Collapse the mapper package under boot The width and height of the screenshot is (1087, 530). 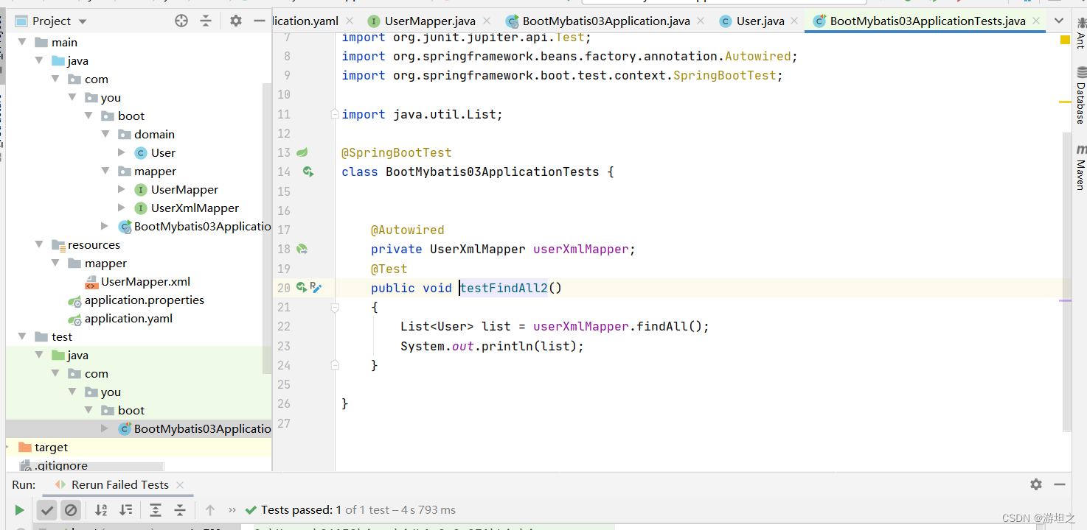[107, 171]
